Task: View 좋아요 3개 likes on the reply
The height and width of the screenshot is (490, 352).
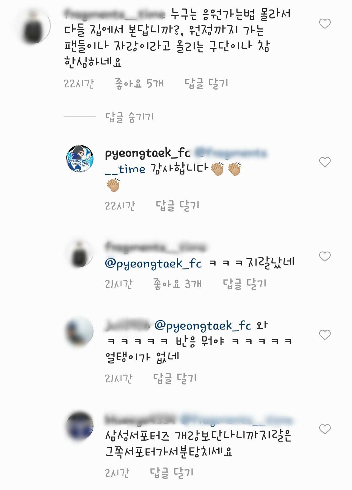Action: [x=178, y=284]
